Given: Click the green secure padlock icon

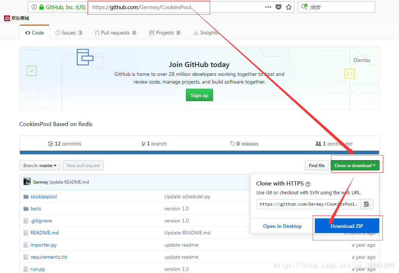Looking at the screenshot, I should (42, 7).
